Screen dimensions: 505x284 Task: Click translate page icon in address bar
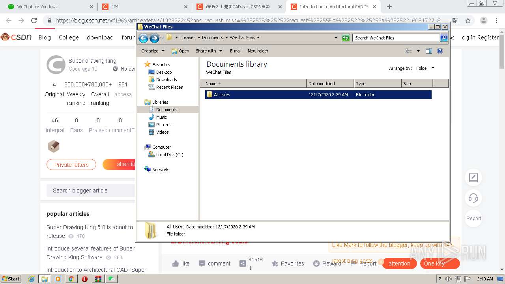point(455,21)
